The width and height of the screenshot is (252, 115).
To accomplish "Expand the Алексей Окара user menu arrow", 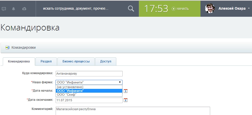I will coord(249,9).
